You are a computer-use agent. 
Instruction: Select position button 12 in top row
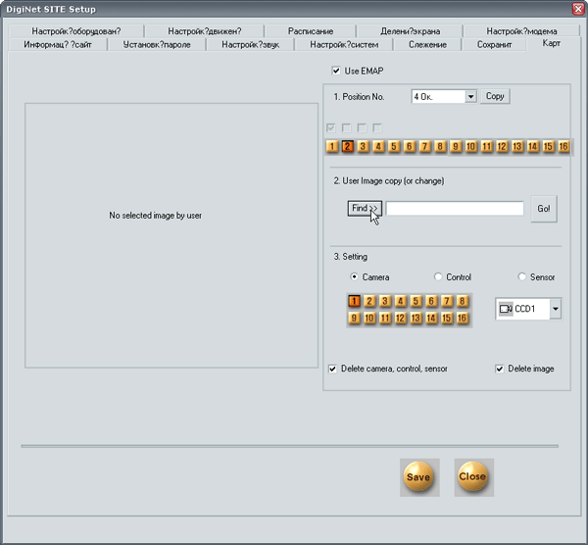(x=502, y=146)
